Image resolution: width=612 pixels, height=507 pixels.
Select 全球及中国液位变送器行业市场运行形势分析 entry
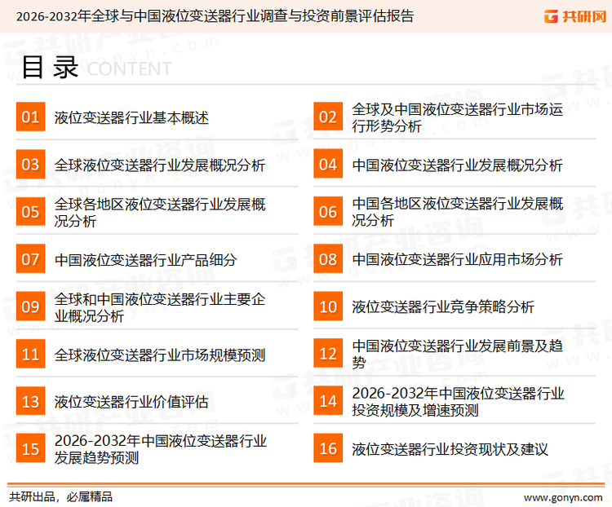[458, 117]
